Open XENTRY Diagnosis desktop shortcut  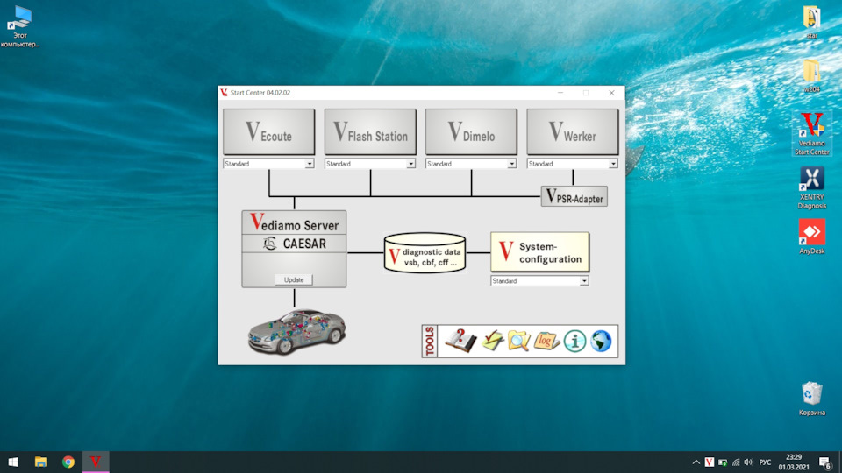pos(811,187)
